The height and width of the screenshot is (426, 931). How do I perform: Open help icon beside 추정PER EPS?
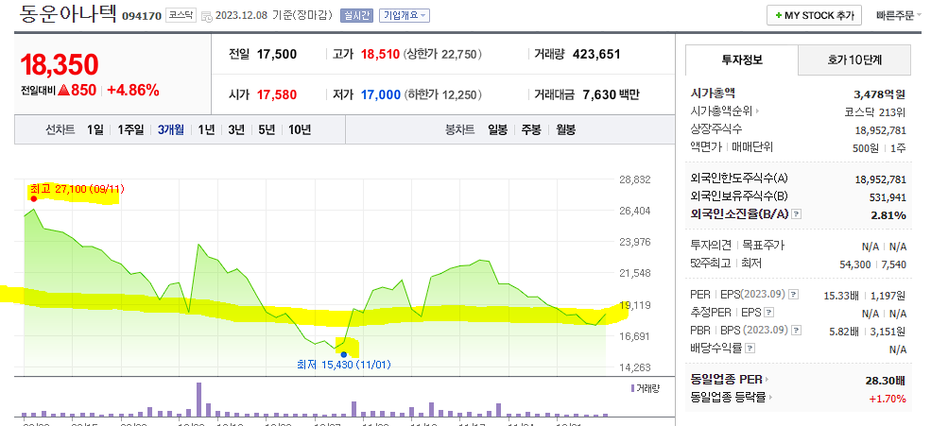pyautogui.click(x=768, y=313)
